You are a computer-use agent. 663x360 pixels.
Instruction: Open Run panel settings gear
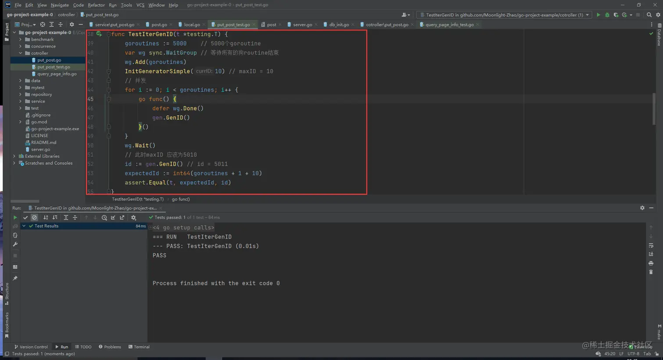(x=642, y=208)
